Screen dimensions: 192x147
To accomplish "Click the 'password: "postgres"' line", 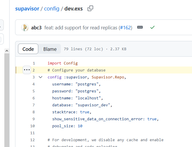I will coord(76,91).
